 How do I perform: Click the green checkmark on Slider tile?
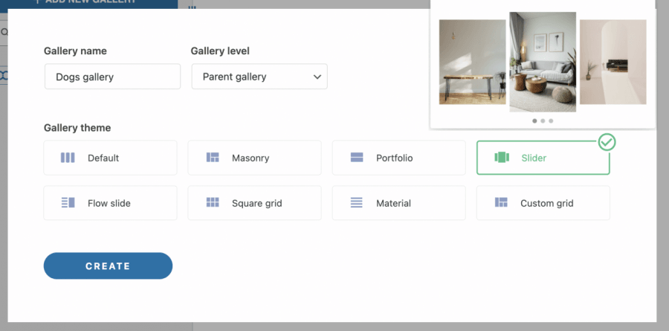click(x=607, y=141)
